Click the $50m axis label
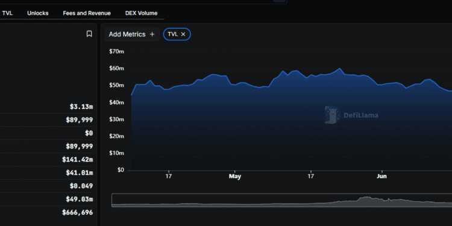The image size is (452, 226). pyautogui.click(x=116, y=86)
